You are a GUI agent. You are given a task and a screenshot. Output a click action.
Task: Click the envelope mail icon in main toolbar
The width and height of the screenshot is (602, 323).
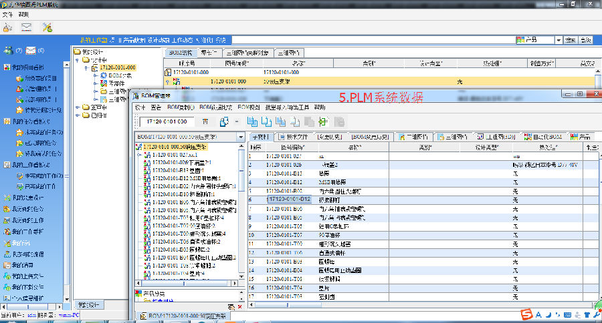(27, 27)
